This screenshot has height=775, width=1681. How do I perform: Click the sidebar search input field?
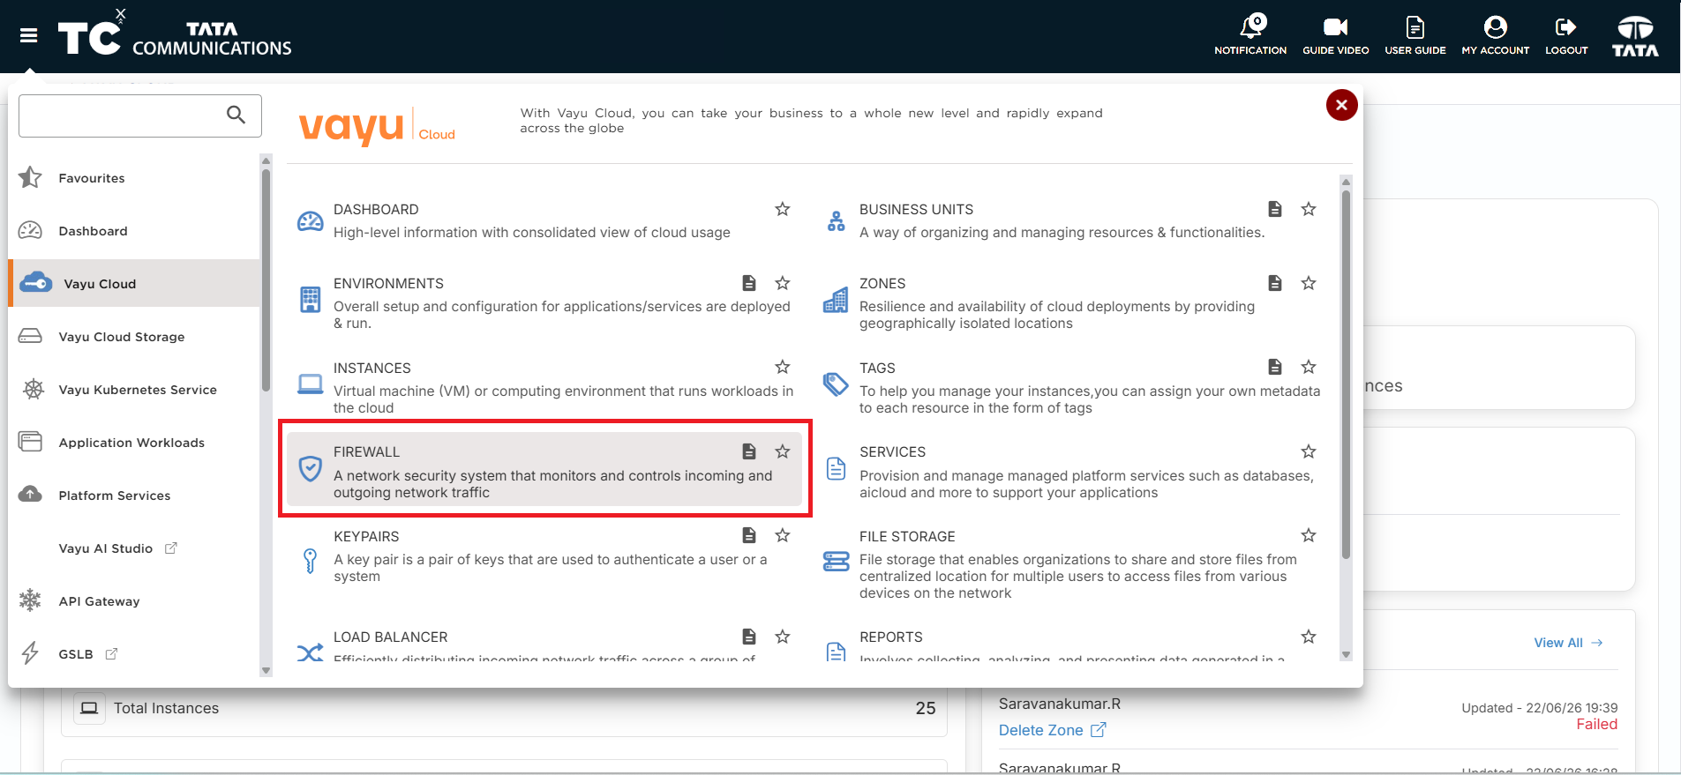point(140,116)
